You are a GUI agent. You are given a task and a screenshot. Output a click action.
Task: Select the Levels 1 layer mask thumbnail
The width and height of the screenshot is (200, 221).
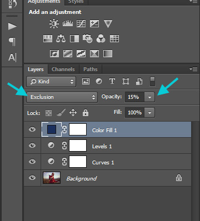tap(78, 145)
